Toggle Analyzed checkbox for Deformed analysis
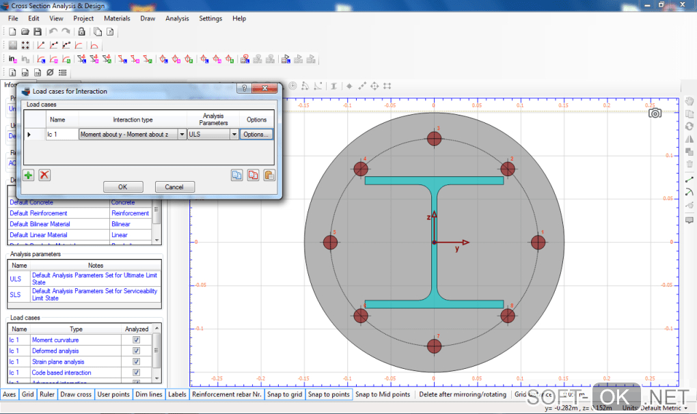This screenshot has width=697, height=414. point(136,350)
